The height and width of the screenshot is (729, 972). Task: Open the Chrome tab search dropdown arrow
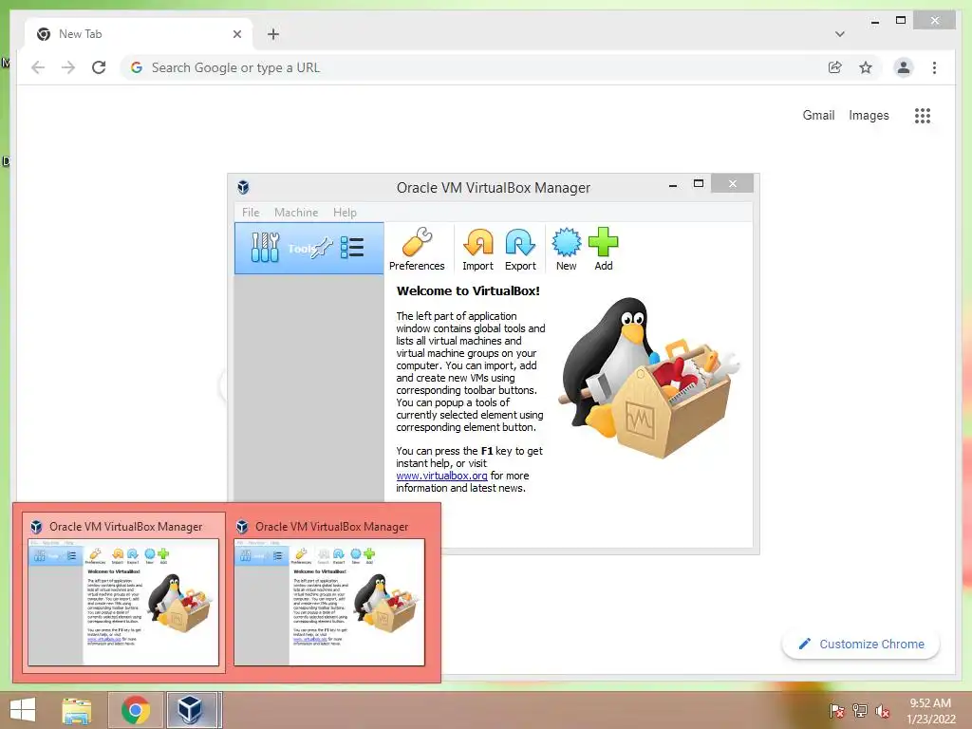(x=839, y=34)
